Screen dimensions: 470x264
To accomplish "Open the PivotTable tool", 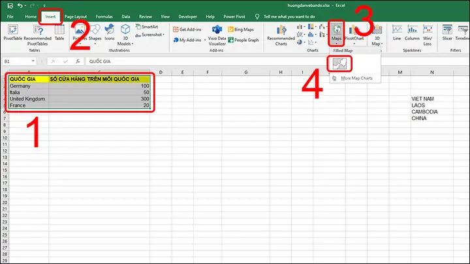I will coord(12,33).
